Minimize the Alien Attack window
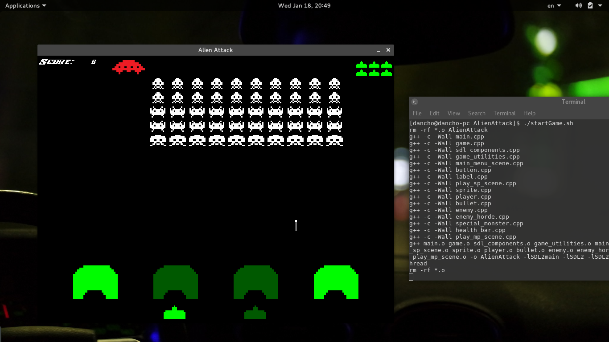The height and width of the screenshot is (342, 609). (379, 50)
